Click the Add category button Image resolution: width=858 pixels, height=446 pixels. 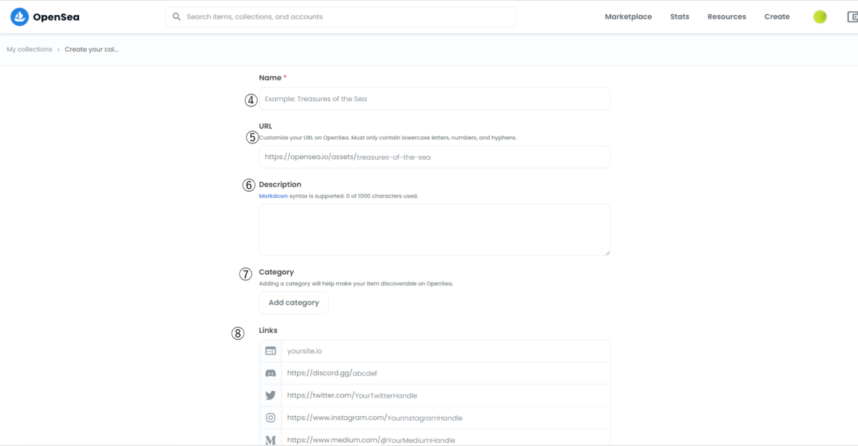pos(294,303)
